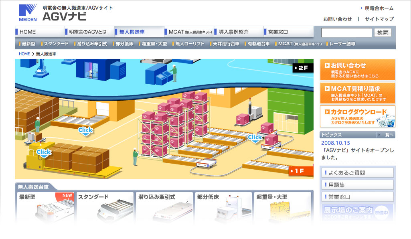Click the HOME breadcrumb link

24,54
